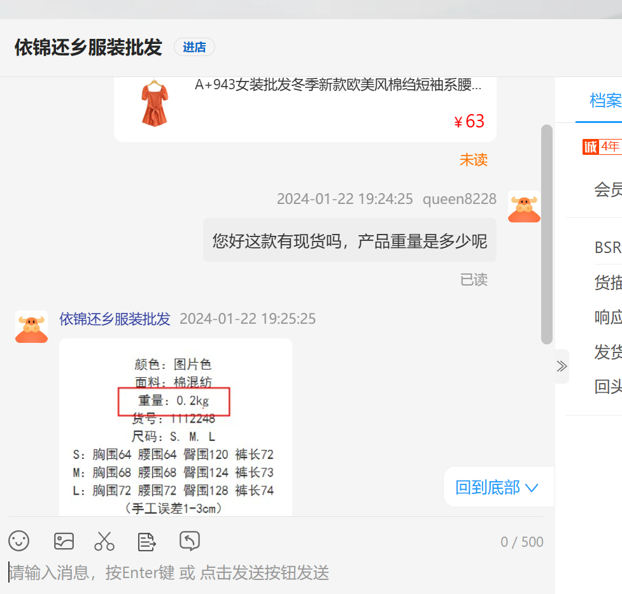The image size is (622, 594).
Task: Click the message 您好这款有现货吗
Action: pyautogui.click(x=350, y=240)
